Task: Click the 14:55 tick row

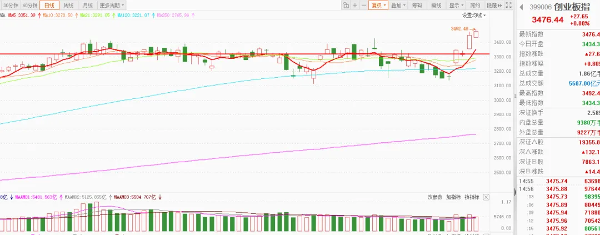Action: tap(558, 181)
